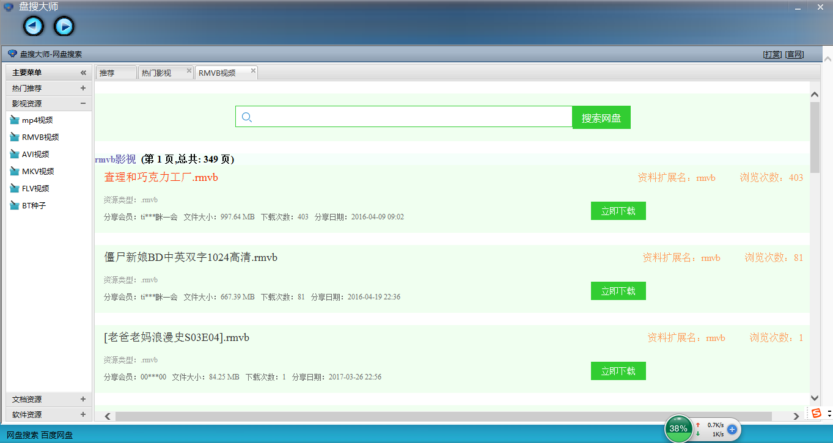Click the blue plus accelerator icon

tap(732, 430)
